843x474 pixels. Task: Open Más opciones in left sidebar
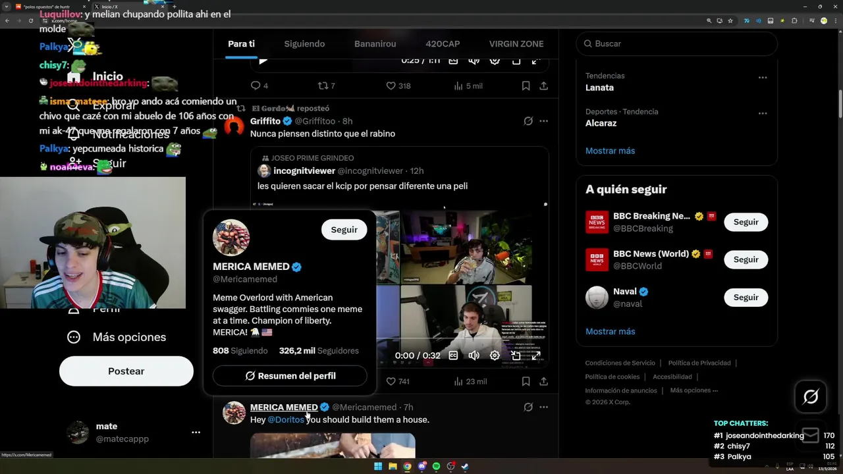click(117, 337)
